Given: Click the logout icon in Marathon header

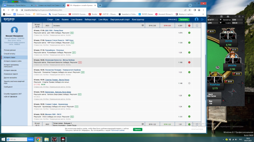Looking at the screenshot, I should [202, 19].
